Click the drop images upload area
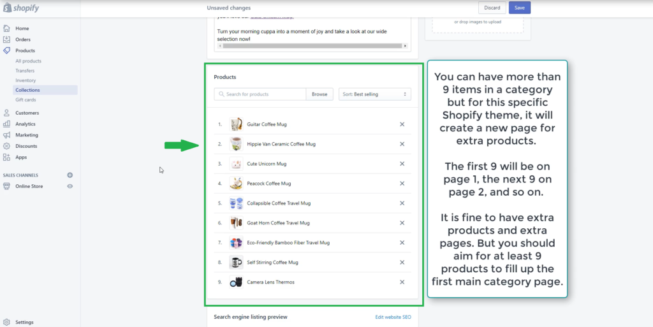The height and width of the screenshot is (327, 653). (x=478, y=24)
